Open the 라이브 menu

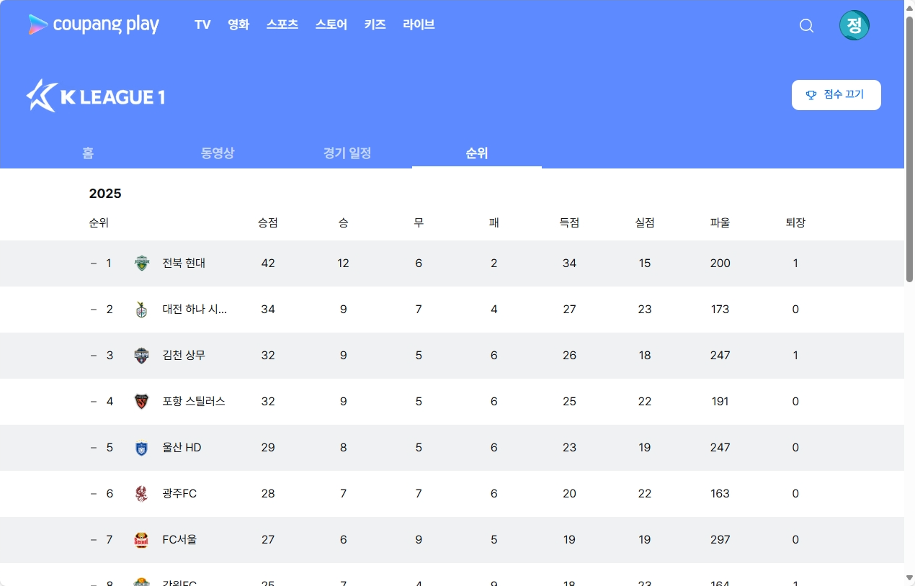[x=419, y=24]
